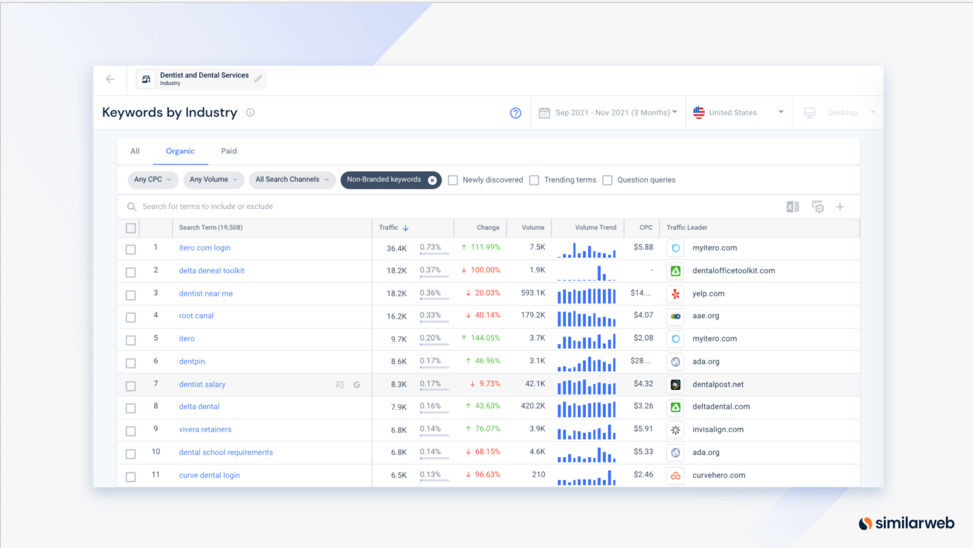Click the 'root canal' search term link

click(x=196, y=316)
